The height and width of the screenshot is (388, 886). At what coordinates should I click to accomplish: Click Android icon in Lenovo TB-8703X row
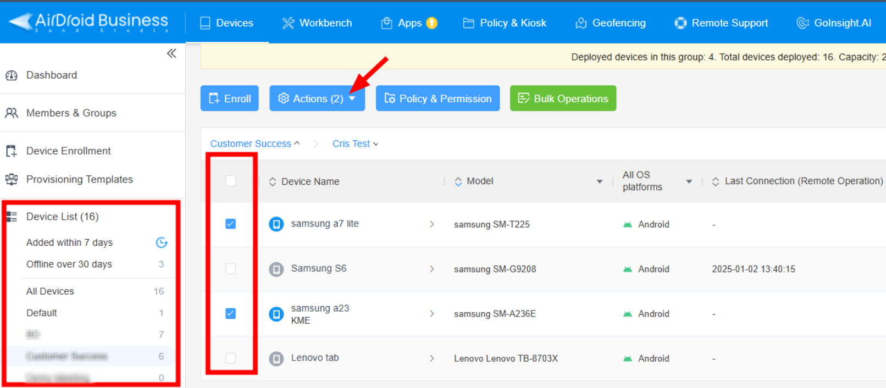[628, 359]
